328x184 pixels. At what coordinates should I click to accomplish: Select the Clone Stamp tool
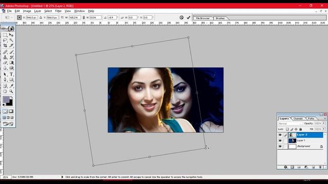click(5, 57)
